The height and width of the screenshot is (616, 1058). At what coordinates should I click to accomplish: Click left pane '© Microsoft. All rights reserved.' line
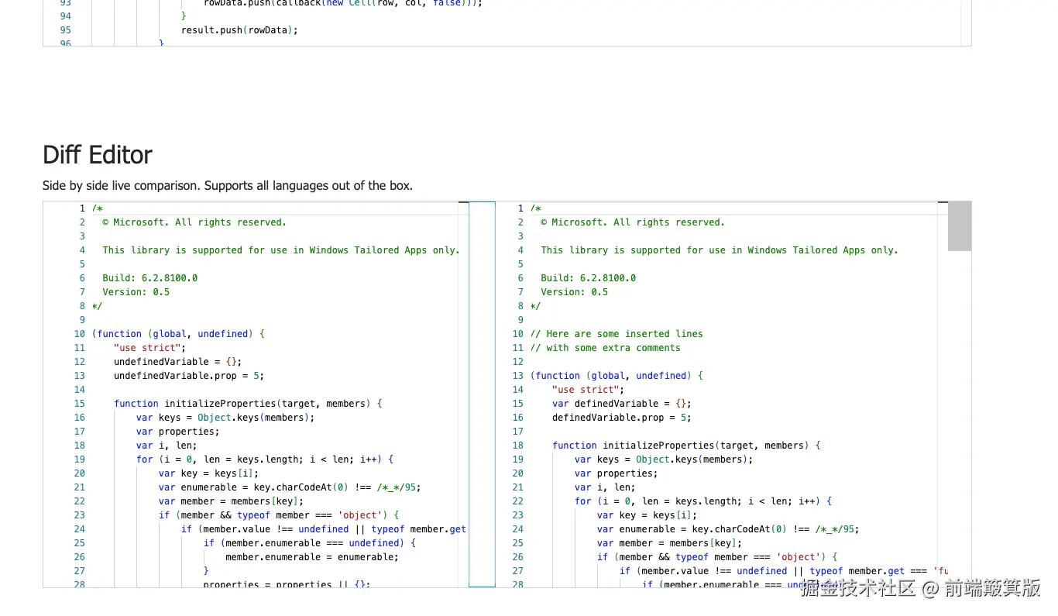point(194,222)
